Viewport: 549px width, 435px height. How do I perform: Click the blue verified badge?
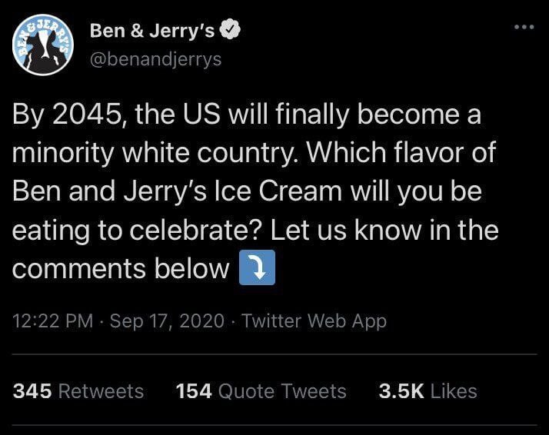coord(230,31)
